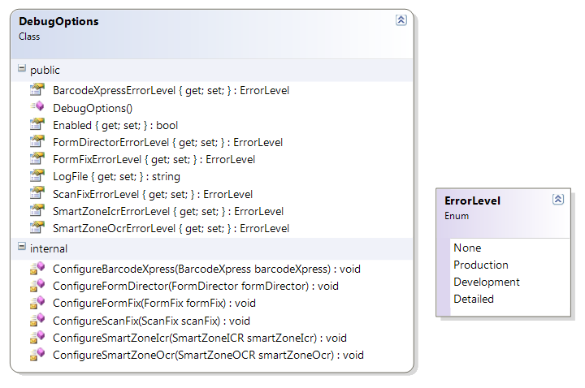The image size is (585, 388).
Task: Click the DebugOptions() constructor method icon
Action: [37, 107]
